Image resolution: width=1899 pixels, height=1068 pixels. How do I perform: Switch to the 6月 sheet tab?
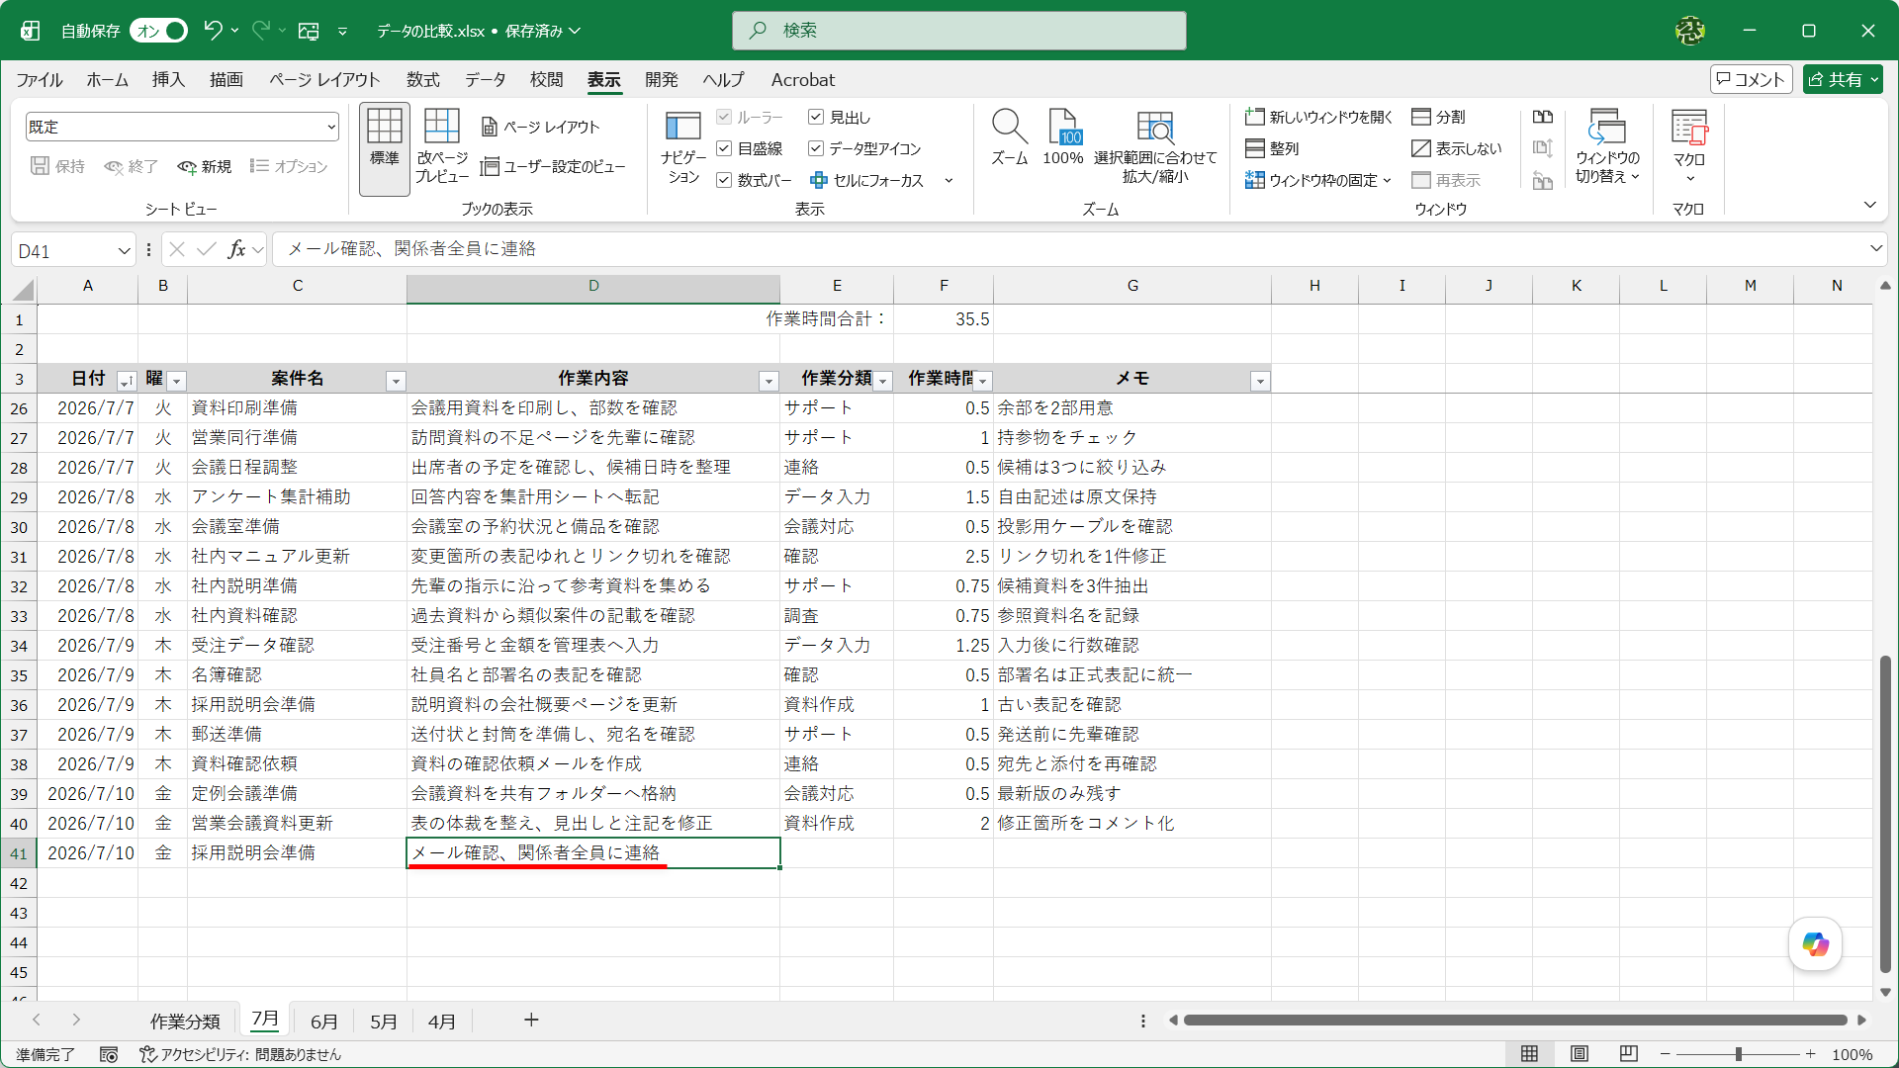click(324, 1021)
